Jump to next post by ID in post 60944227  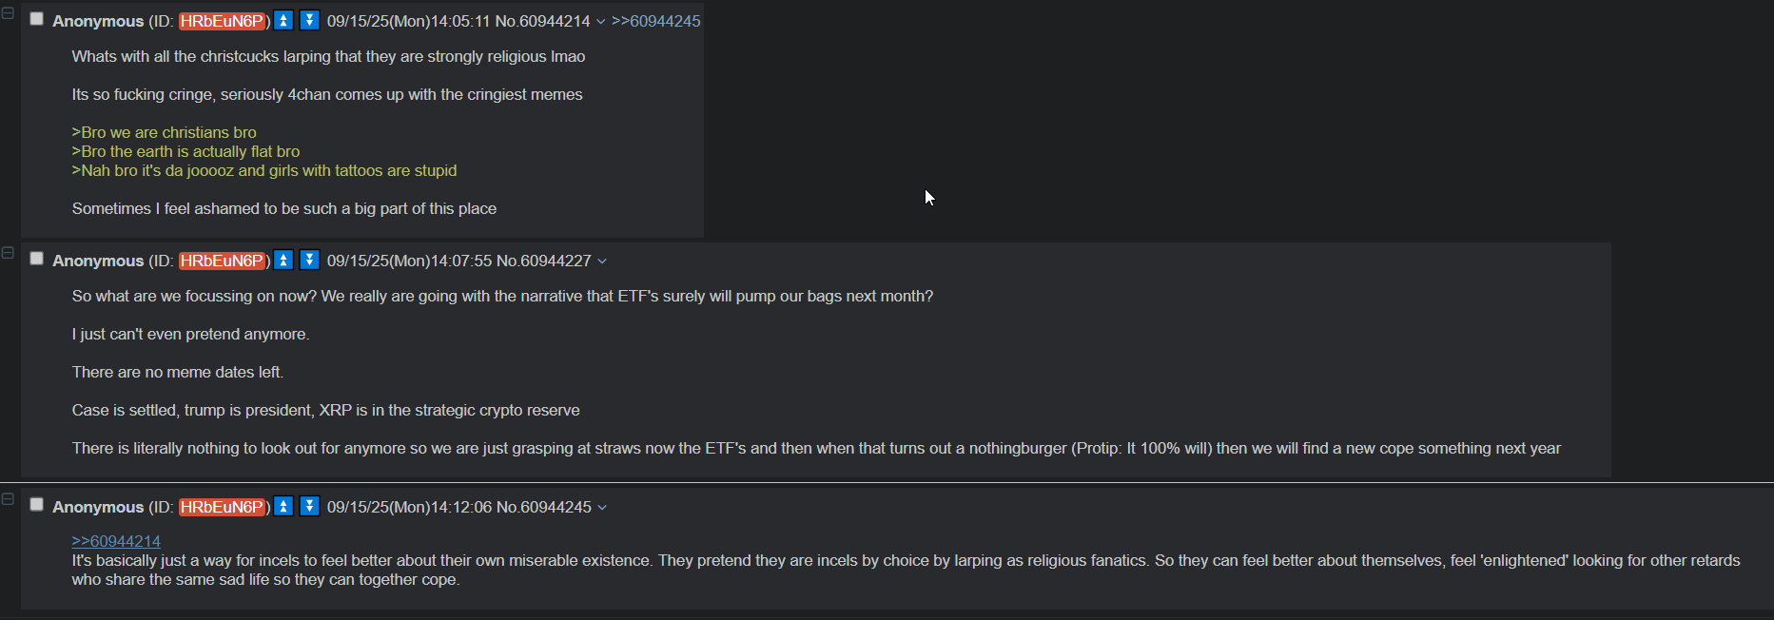[x=309, y=260]
